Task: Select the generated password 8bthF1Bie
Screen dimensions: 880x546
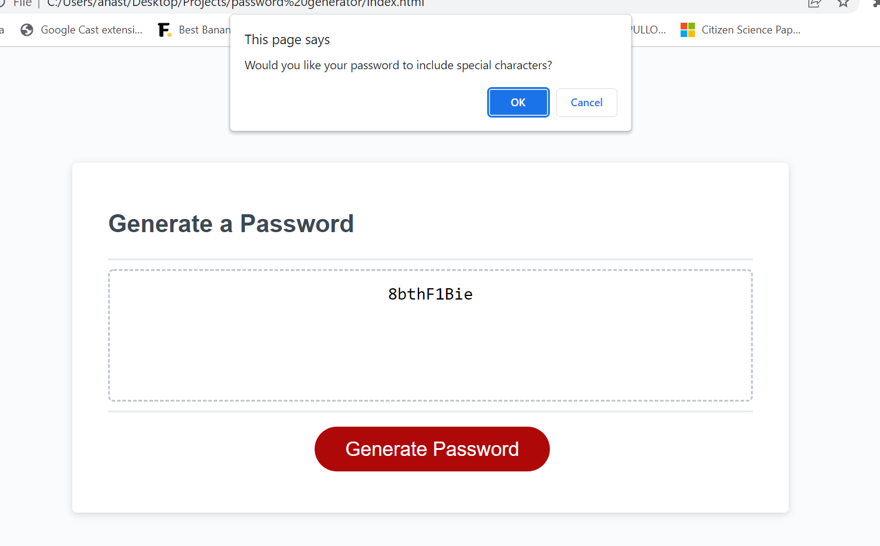Action: 430,294
